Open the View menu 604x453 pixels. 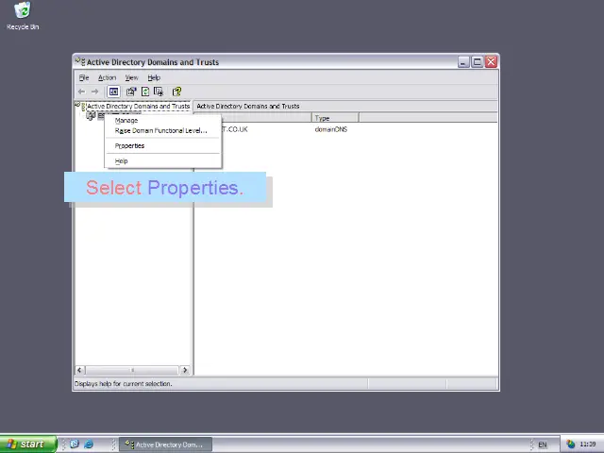[131, 77]
